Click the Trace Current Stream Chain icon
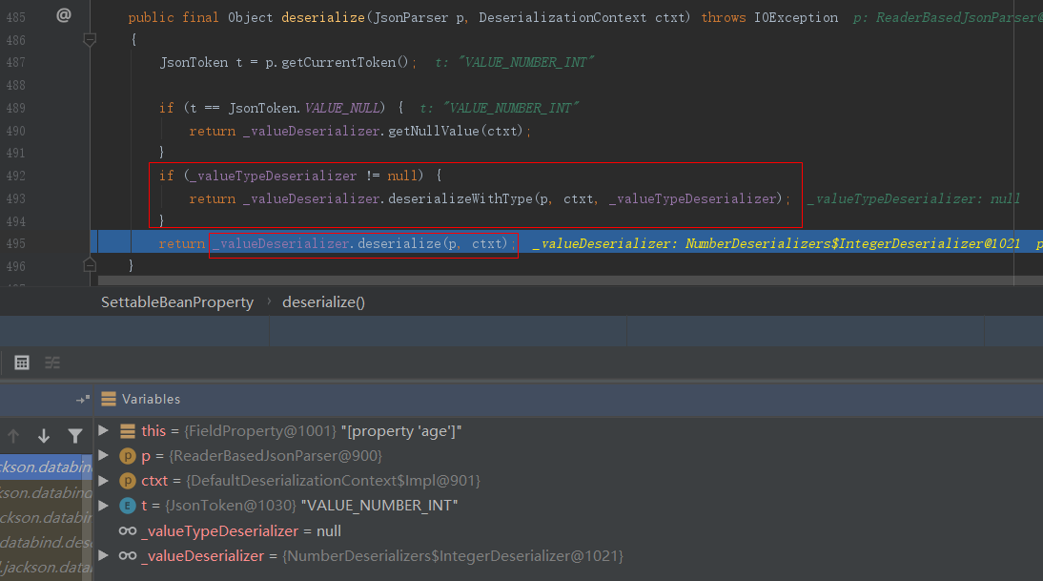Image resolution: width=1043 pixels, height=581 pixels. coord(52,363)
